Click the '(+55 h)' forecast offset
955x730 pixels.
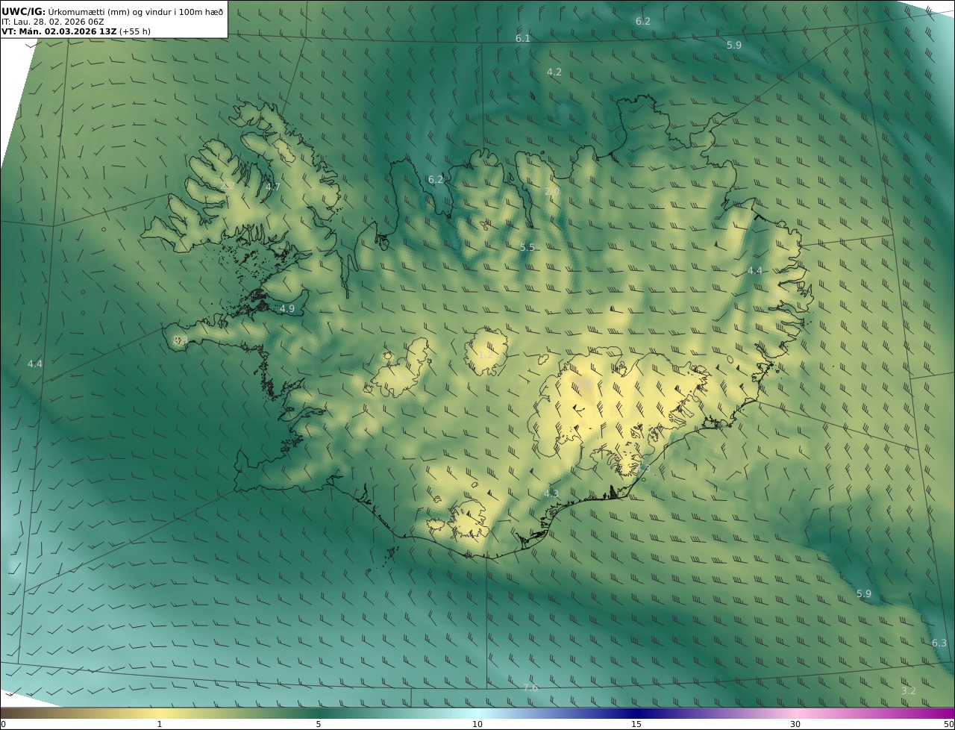pos(135,31)
